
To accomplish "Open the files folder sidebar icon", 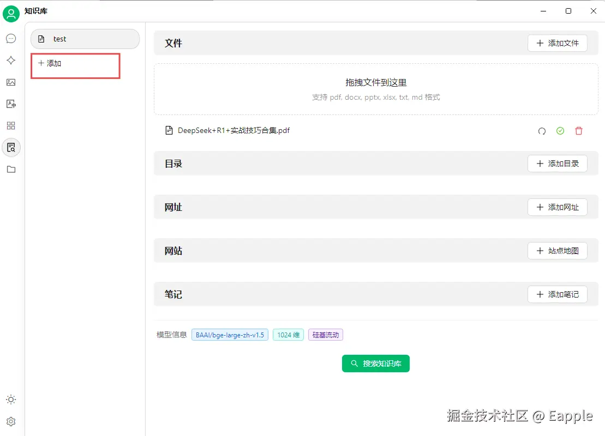I will point(11,169).
